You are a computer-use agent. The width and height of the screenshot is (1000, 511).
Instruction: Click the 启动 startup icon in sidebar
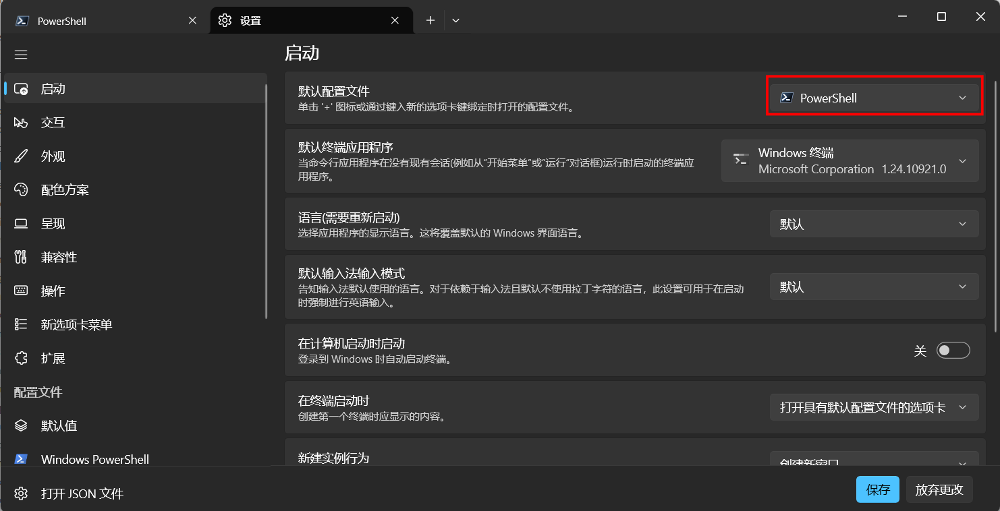click(x=21, y=89)
